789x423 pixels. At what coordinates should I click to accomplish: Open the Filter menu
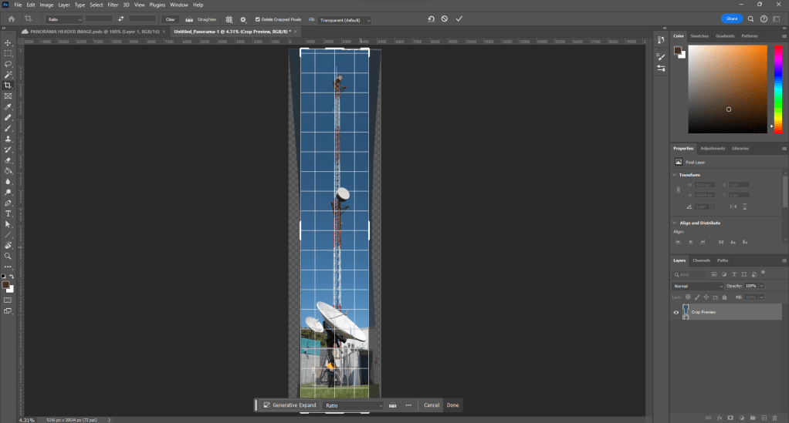tap(113, 5)
